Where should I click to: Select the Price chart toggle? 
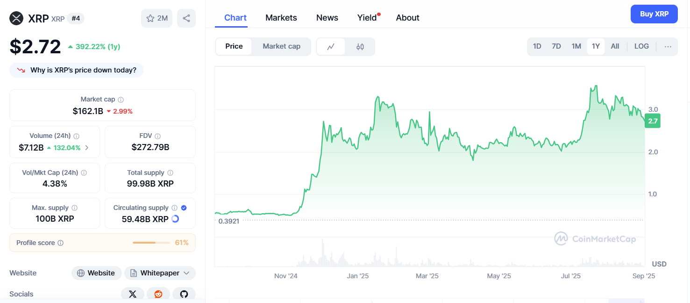pyautogui.click(x=234, y=46)
